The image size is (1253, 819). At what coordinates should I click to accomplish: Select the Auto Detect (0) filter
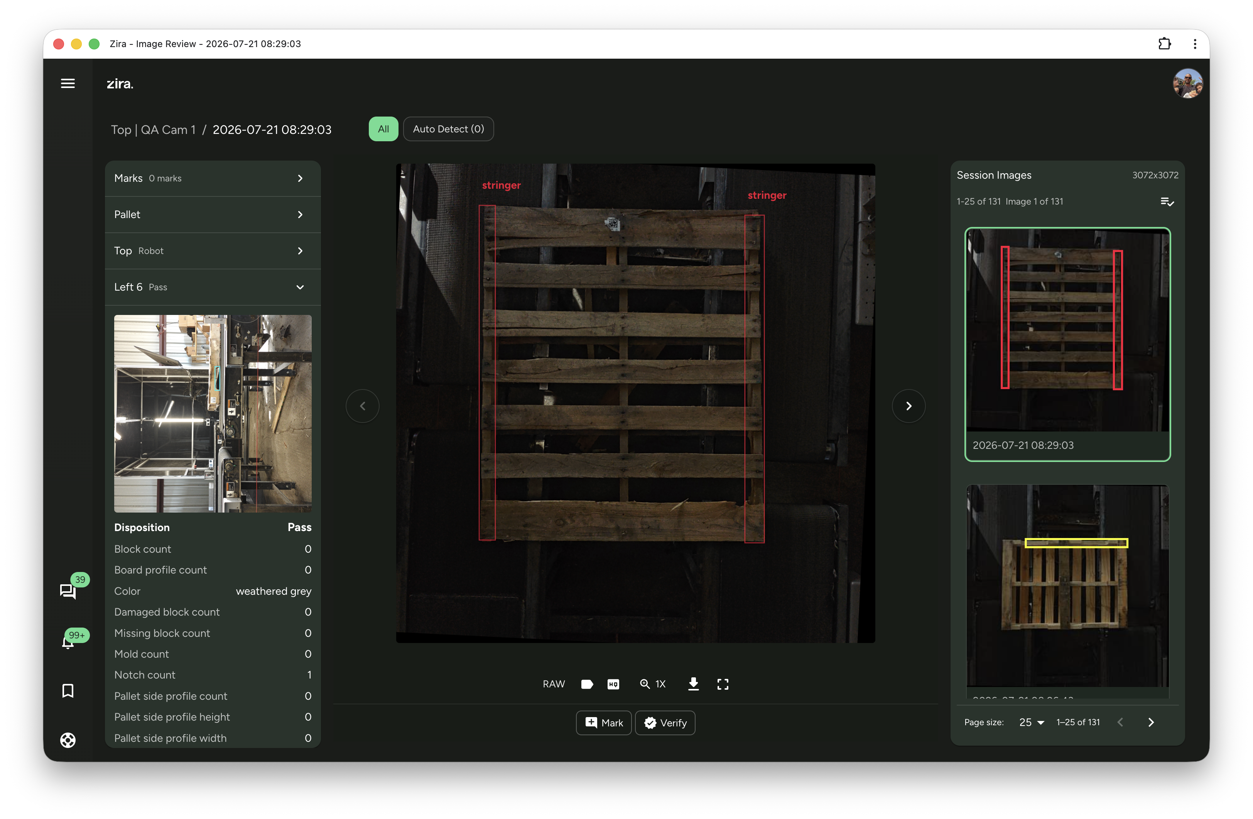[449, 129]
